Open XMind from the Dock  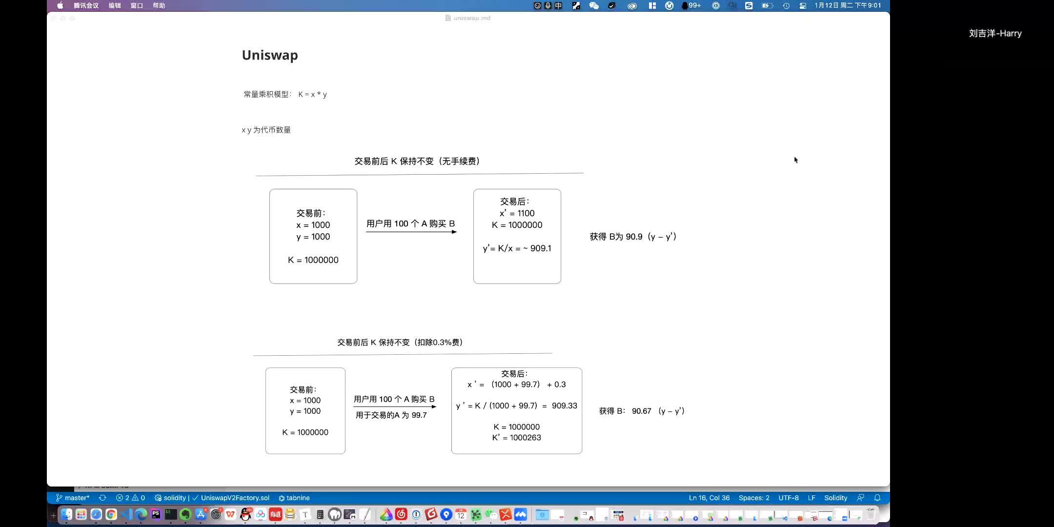[506, 514]
